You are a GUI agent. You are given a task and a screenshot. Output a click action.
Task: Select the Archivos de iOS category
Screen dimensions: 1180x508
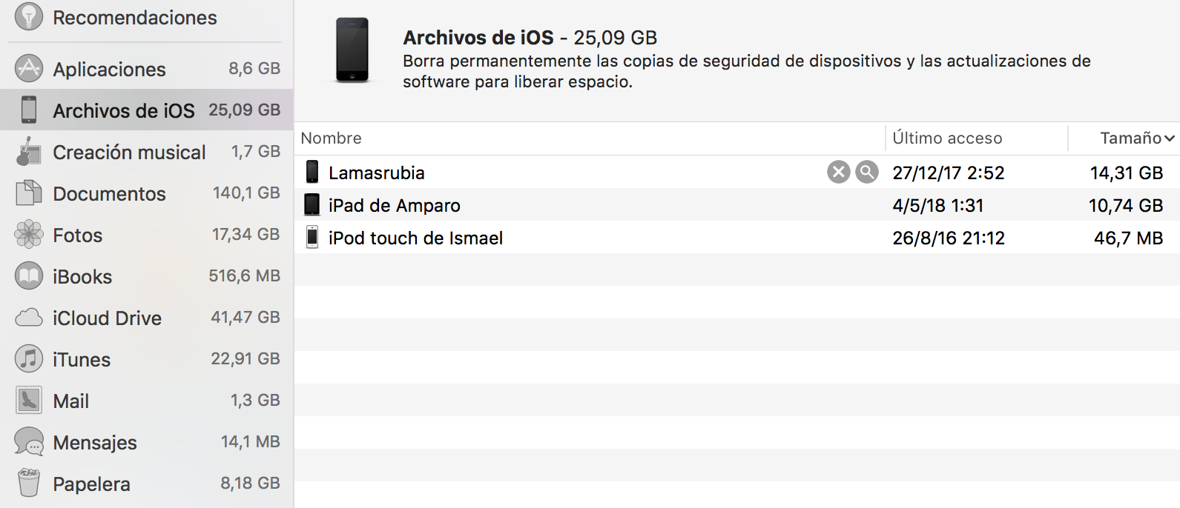pyautogui.click(x=124, y=110)
